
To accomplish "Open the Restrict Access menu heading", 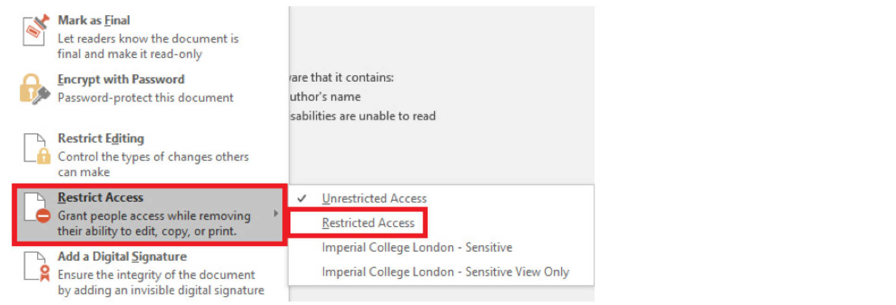I will point(101,197).
